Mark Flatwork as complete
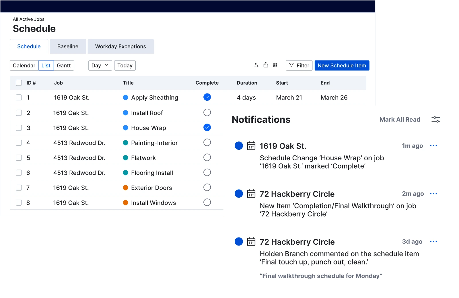Image resolution: width=459 pixels, height=298 pixels. click(207, 157)
